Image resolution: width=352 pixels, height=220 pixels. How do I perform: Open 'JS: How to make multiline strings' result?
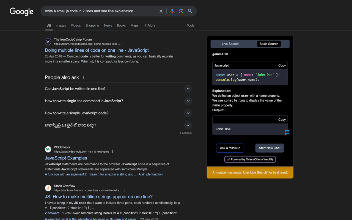(99, 197)
